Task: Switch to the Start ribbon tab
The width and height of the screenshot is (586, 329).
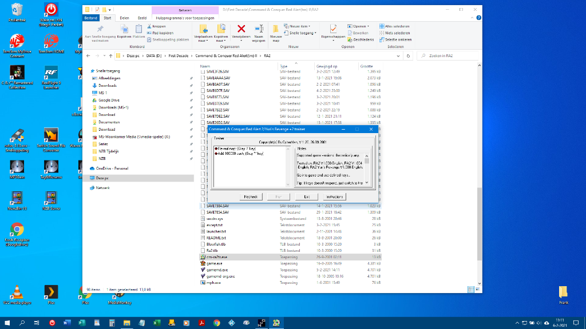Action: (107, 18)
